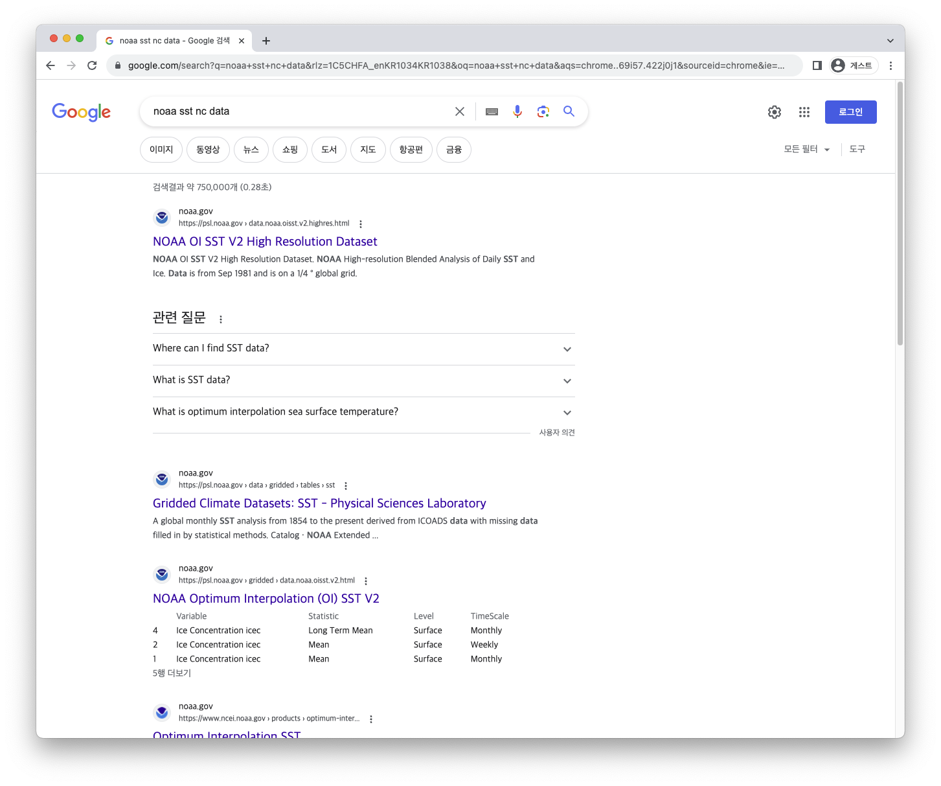This screenshot has height=786, width=941.
Task: Switch to the 동영상 results tab
Action: (208, 150)
